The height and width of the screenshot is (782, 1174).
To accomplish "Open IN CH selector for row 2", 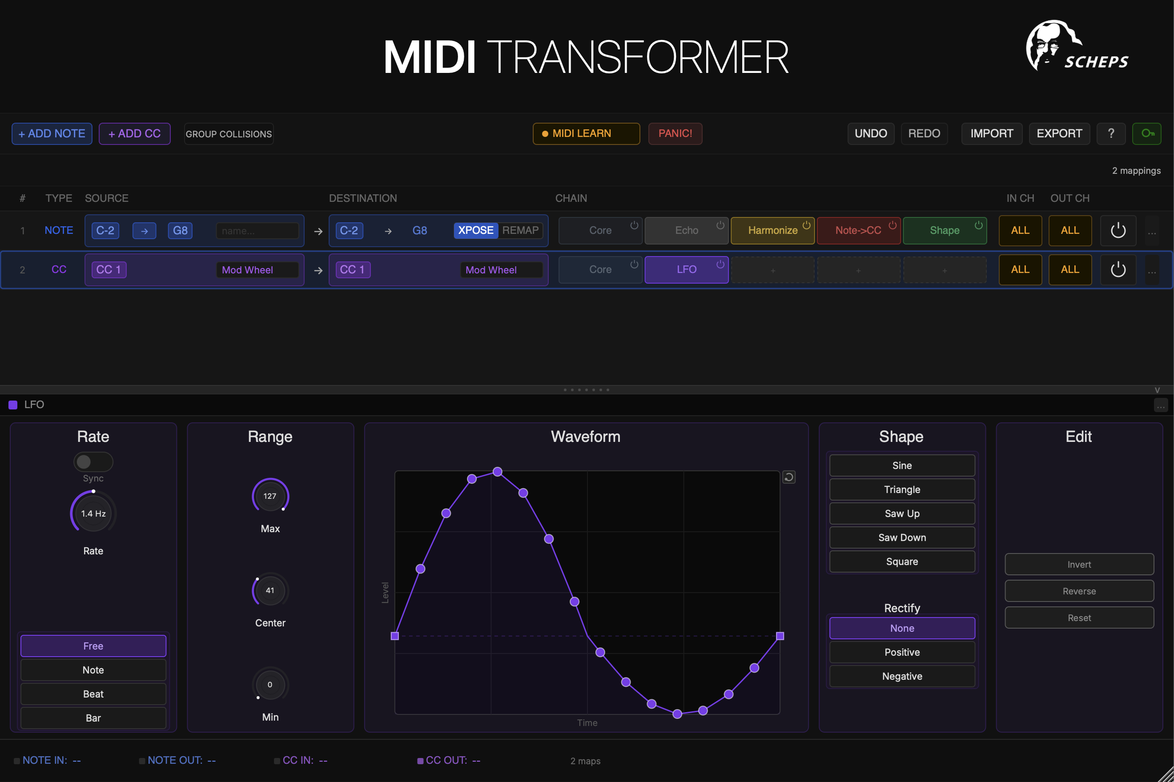I will click(x=1020, y=269).
